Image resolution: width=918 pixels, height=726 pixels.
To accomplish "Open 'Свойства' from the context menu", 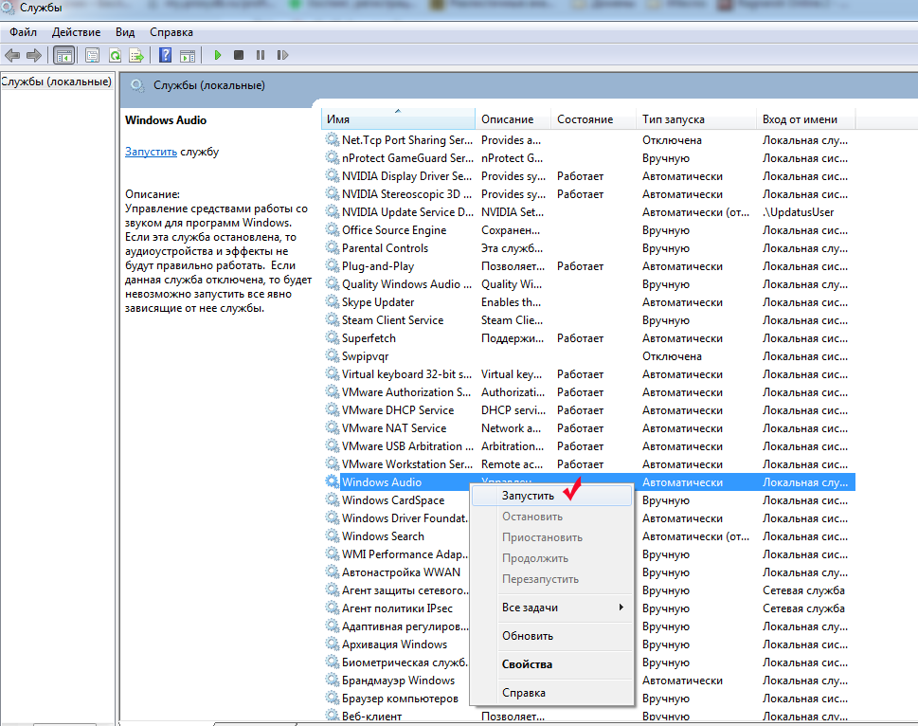I will [527, 664].
